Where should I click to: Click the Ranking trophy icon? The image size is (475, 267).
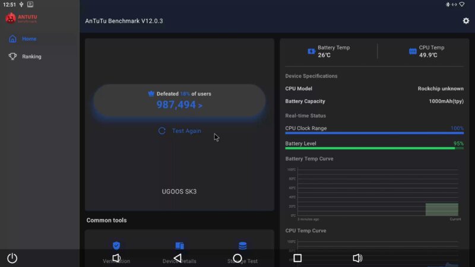coord(12,56)
